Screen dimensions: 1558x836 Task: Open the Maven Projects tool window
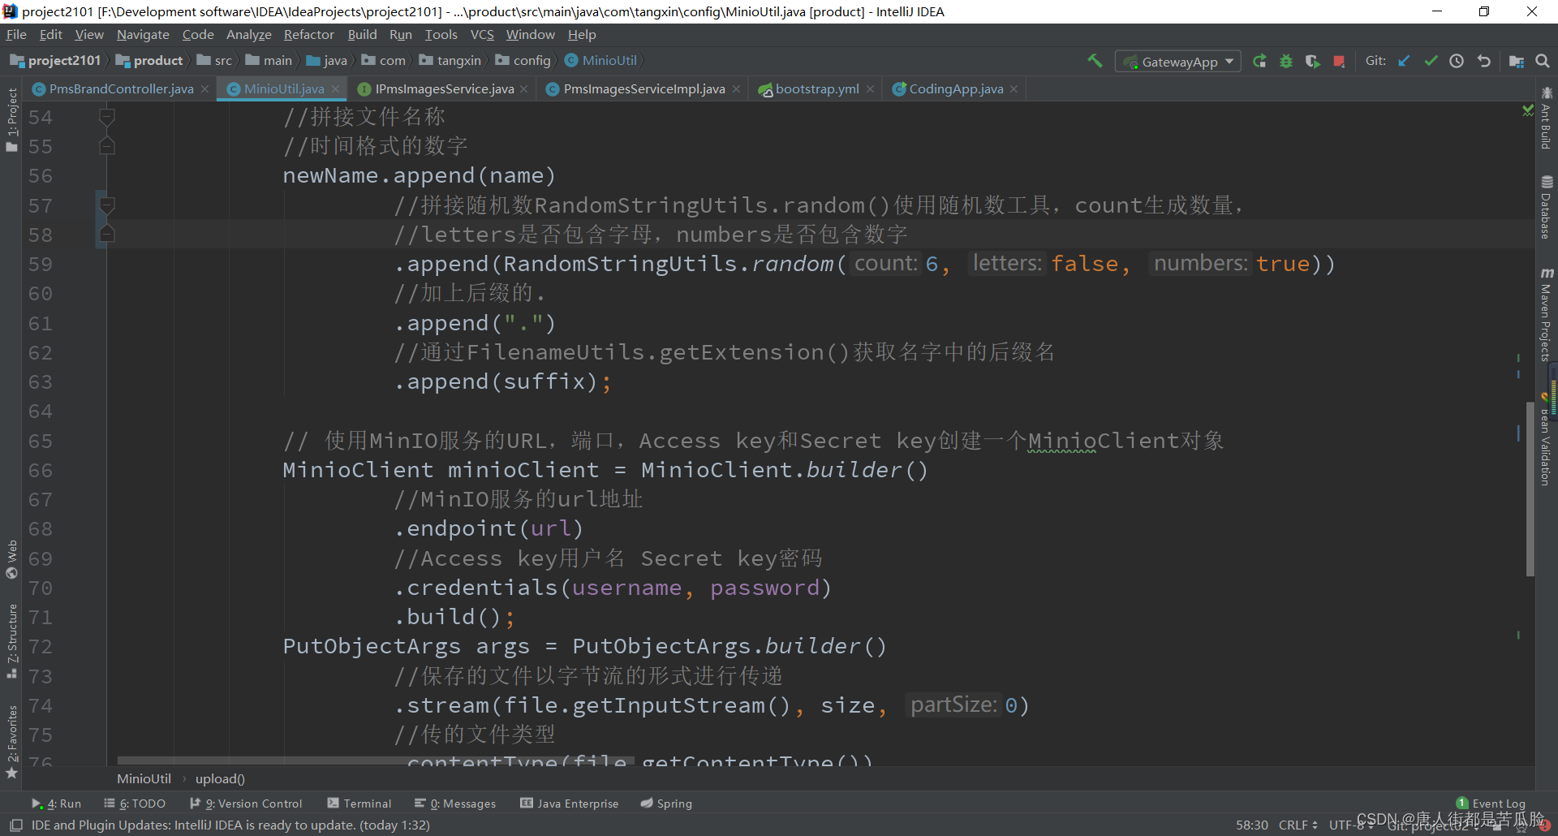click(1547, 314)
